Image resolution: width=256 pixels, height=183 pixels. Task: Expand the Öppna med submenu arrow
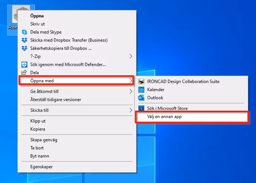point(131,80)
